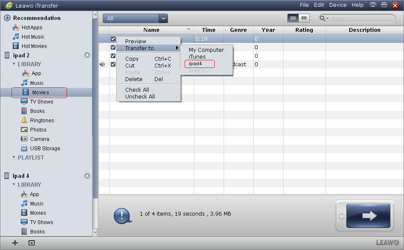Click the Recommendation header icon
This screenshot has width=404, height=250.
[x=7, y=18]
